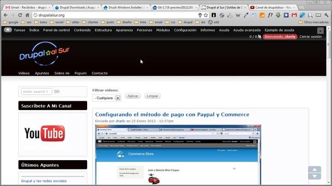Go back with the browser back arrow

point(6,15)
